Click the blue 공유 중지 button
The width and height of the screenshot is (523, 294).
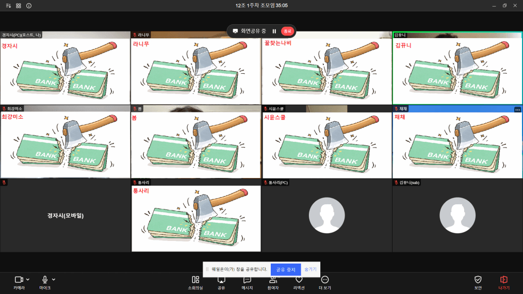point(286,269)
